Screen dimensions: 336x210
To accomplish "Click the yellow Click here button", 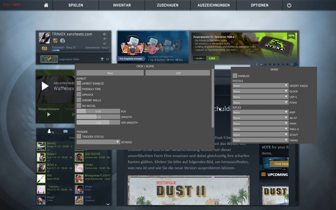I will tap(279, 164).
